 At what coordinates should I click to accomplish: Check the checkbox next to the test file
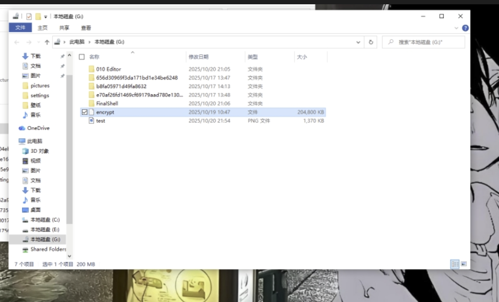(x=85, y=121)
